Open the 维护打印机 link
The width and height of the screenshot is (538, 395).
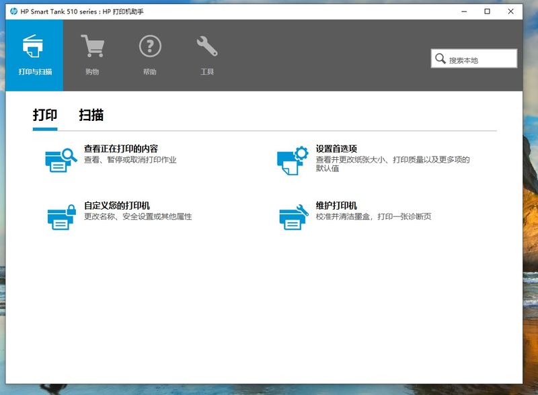tap(336, 206)
